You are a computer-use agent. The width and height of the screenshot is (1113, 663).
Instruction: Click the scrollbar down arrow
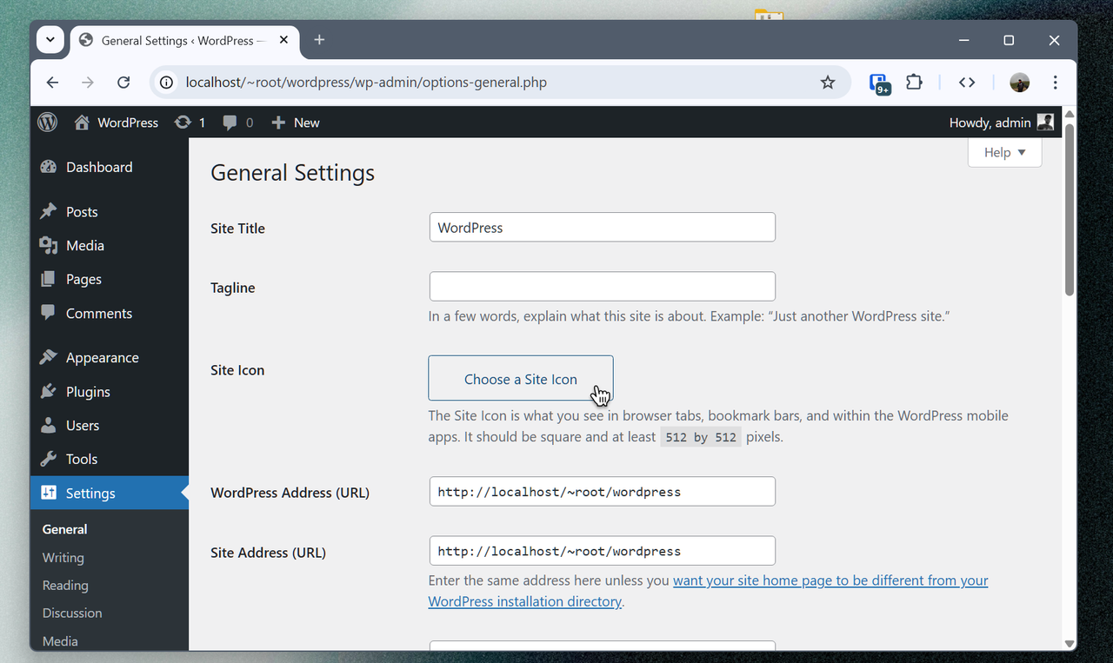click(1070, 643)
